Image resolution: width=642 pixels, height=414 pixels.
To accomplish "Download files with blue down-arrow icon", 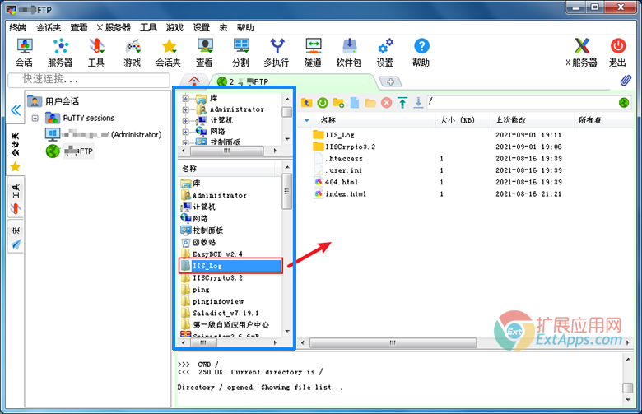I will click(x=418, y=103).
